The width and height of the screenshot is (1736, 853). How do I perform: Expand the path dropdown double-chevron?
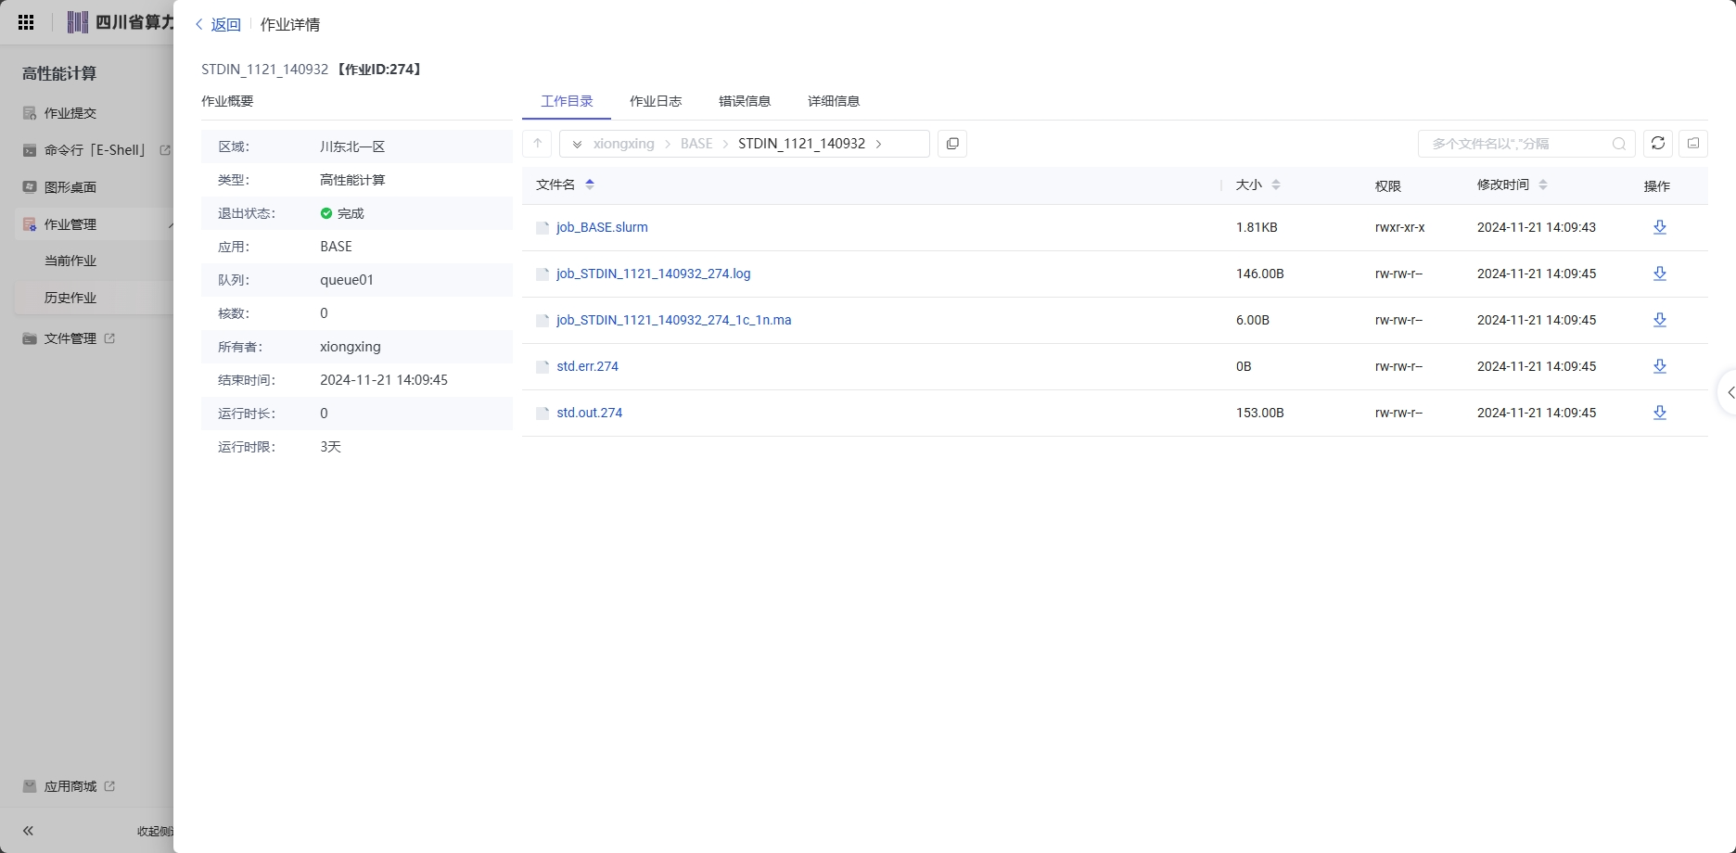point(577,144)
